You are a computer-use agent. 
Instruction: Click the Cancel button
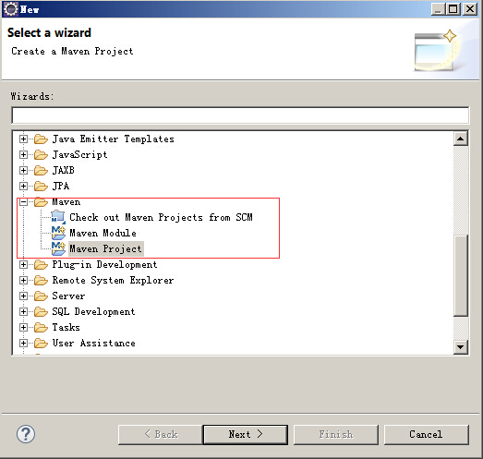click(x=427, y=435)
